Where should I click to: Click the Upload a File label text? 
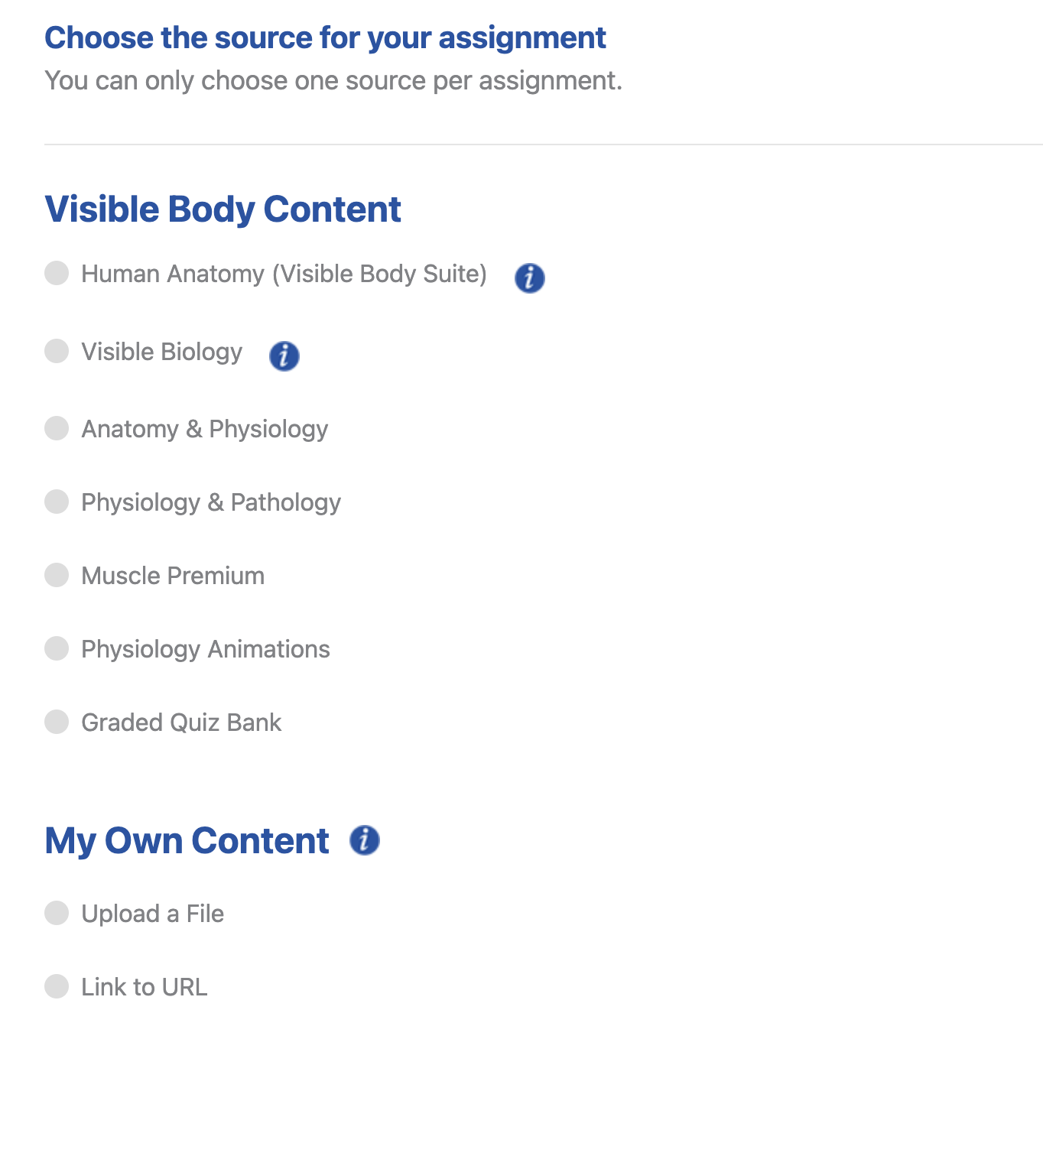[152, 914]
